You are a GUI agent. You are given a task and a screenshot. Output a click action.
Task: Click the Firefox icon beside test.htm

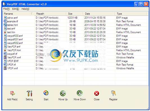pos(5,32)
